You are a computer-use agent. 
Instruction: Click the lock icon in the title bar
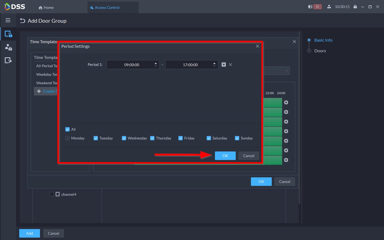tap(355, 7)
